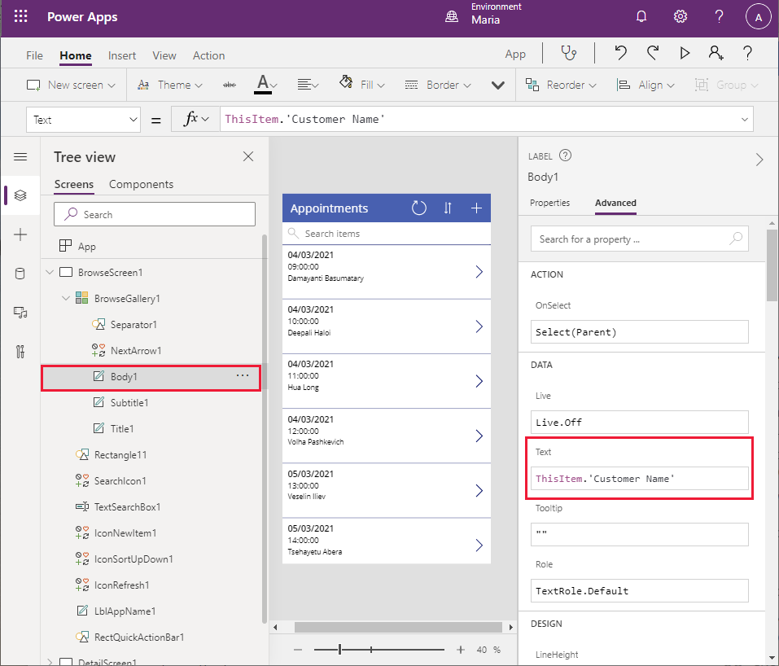
Task: Collapse the BrowseGallery1 tree node
Action: 66,299
